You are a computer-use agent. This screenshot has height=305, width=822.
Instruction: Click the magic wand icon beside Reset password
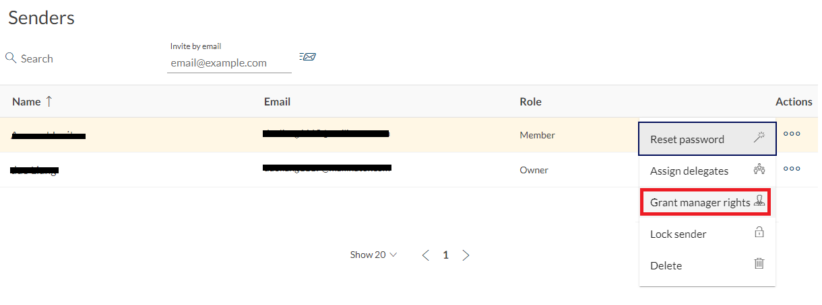click(x=759, y=137)
